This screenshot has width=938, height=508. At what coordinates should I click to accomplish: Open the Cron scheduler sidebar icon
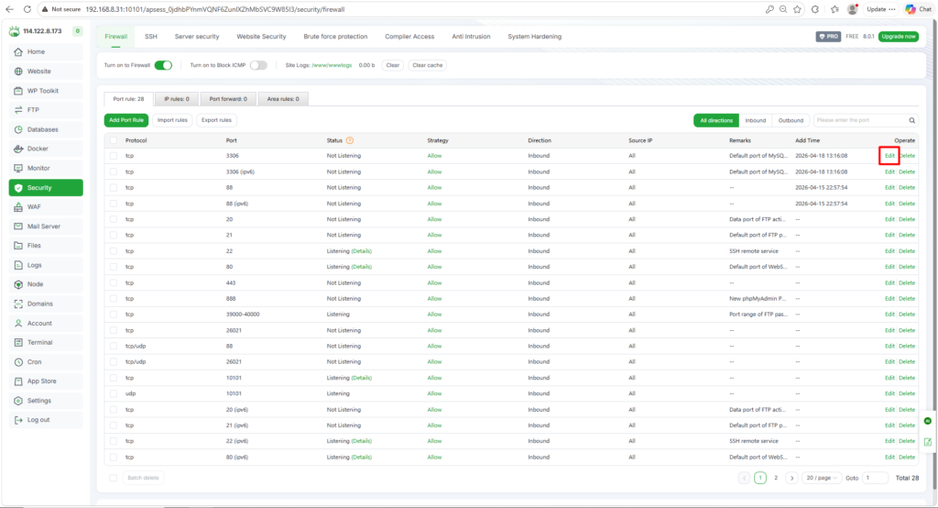click(19, 362)
